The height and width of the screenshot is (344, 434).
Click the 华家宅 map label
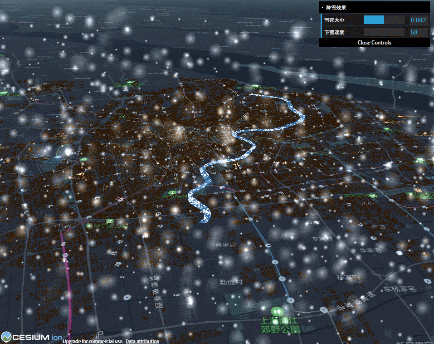click(371, 251)
